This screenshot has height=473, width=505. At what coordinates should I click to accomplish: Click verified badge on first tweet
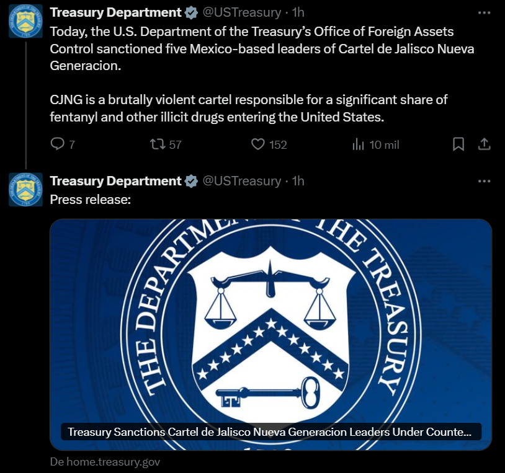tap(191, 12)
